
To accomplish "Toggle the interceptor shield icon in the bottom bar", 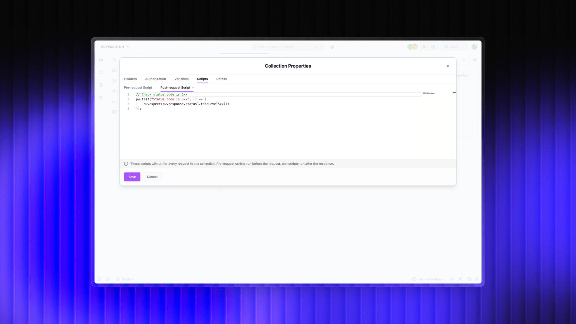I will click(x=107, y=279).
